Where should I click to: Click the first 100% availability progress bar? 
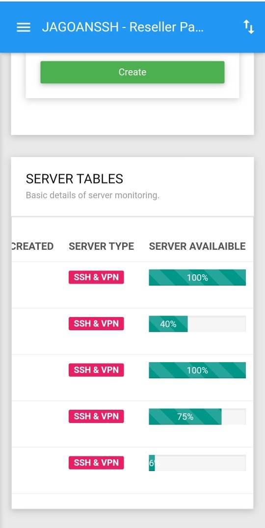click(x=197, y=277)
